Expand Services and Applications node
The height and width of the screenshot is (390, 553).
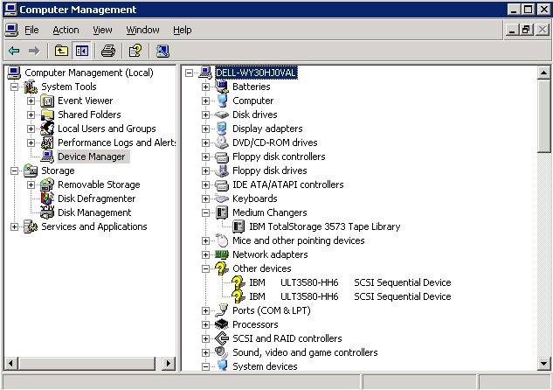click(x=15, y=226)
